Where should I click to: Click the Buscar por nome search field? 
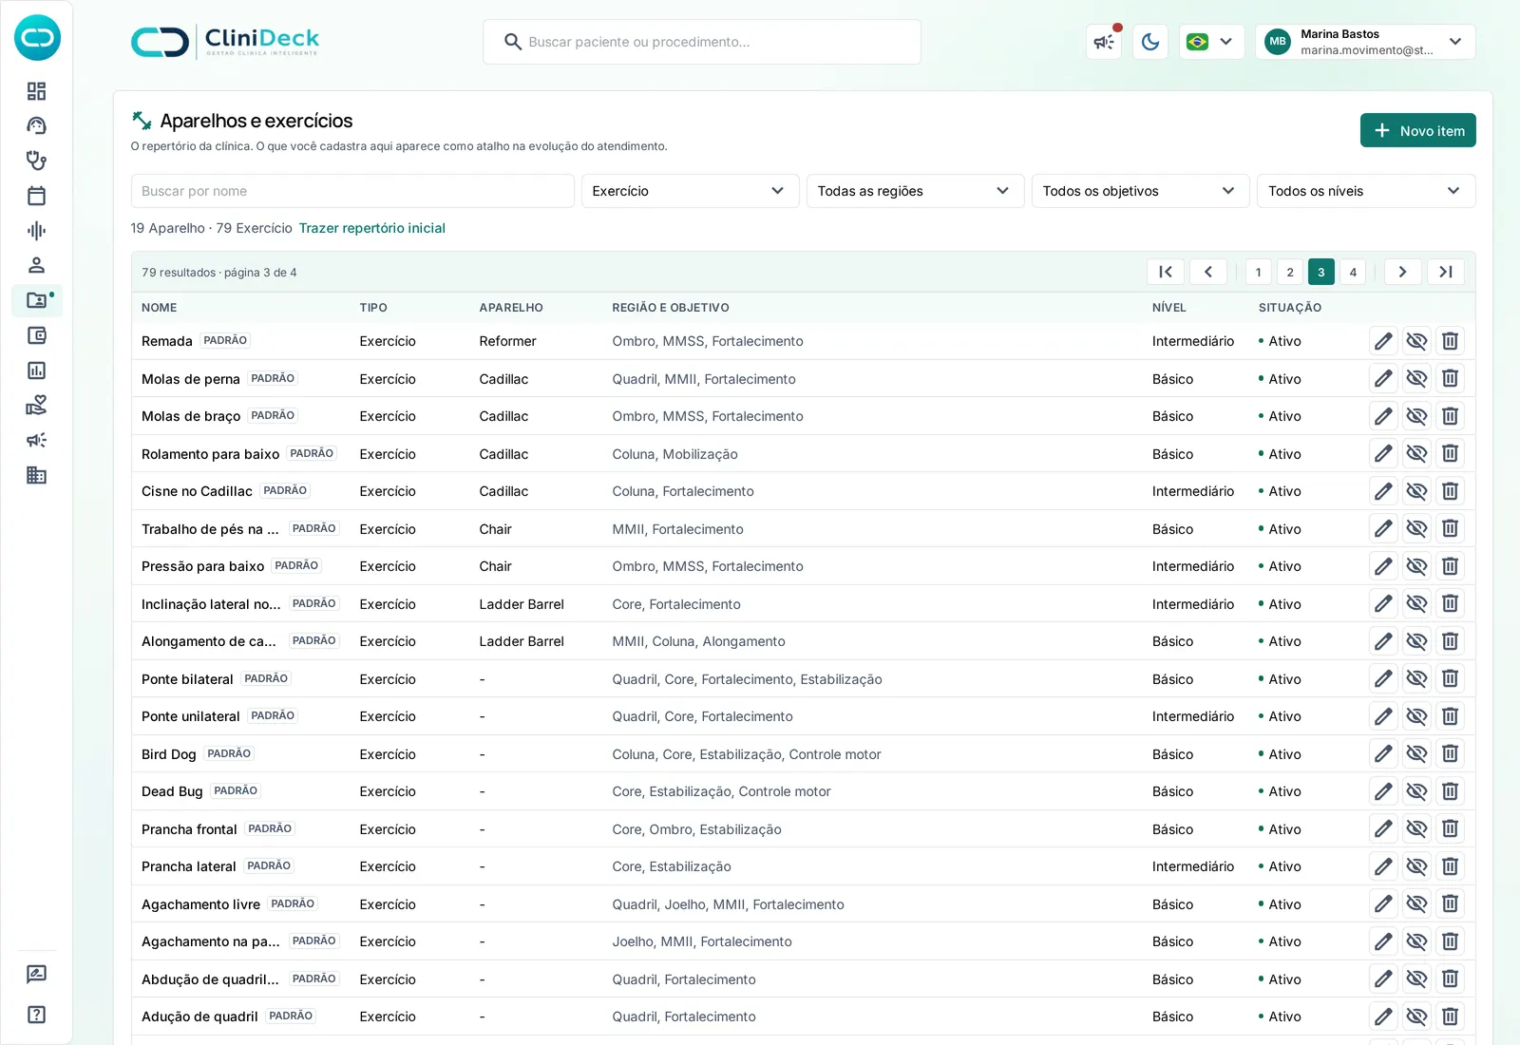352,191
